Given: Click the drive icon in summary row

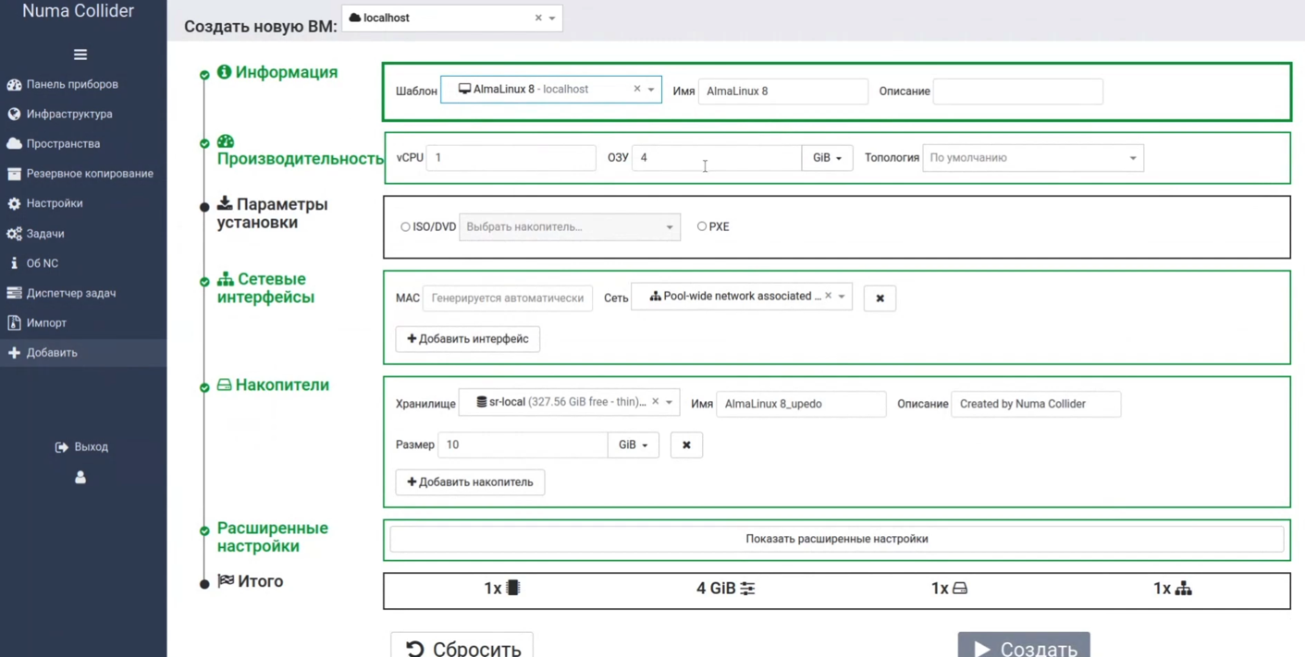Looking at the screenshot, I should tap(960, 589).
